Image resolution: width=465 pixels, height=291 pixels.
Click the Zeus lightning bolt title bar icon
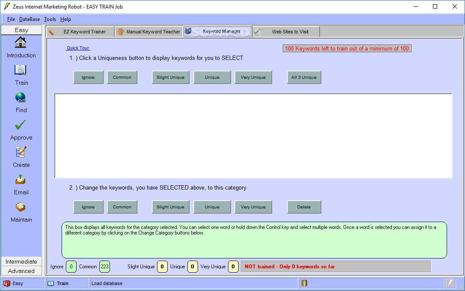[7, 6]
